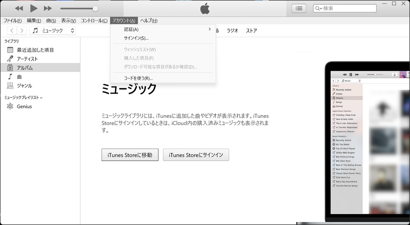This screenshot has width=410, height=225.
Task: Click the large ミュージック heading
Action: pyautogui.click(x=129, y=89)
